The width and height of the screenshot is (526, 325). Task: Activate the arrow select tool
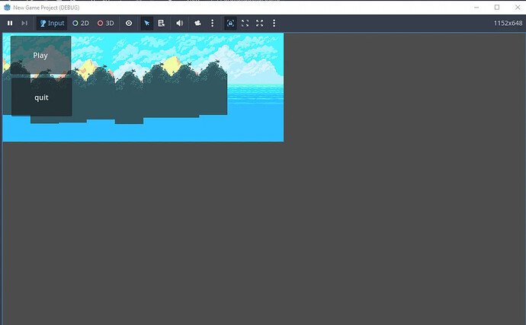point(147,24)
